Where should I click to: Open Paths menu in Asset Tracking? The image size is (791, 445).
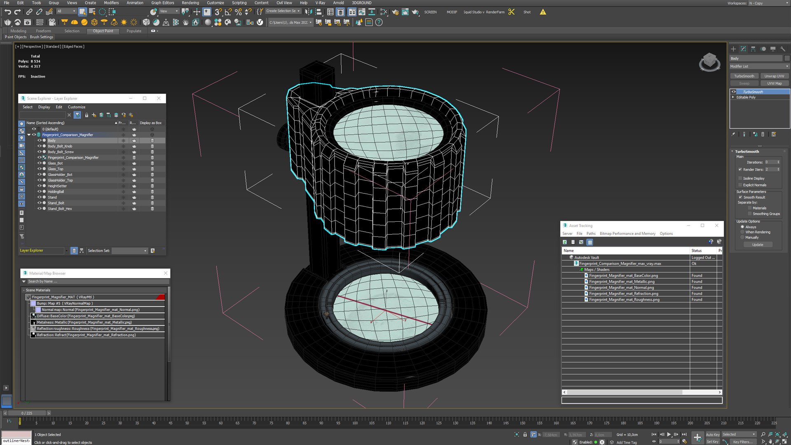coord(591,234)
